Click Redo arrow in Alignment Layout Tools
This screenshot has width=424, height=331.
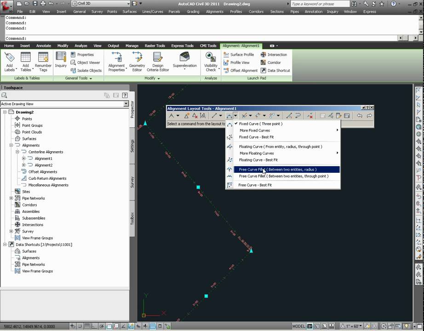click(x=369, y=116)
